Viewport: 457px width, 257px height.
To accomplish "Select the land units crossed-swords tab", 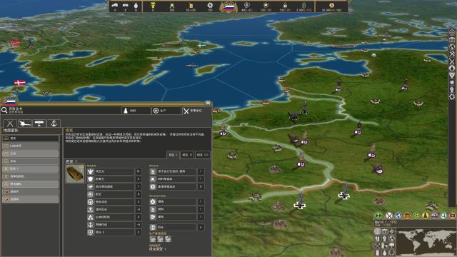I will (10, 124).
